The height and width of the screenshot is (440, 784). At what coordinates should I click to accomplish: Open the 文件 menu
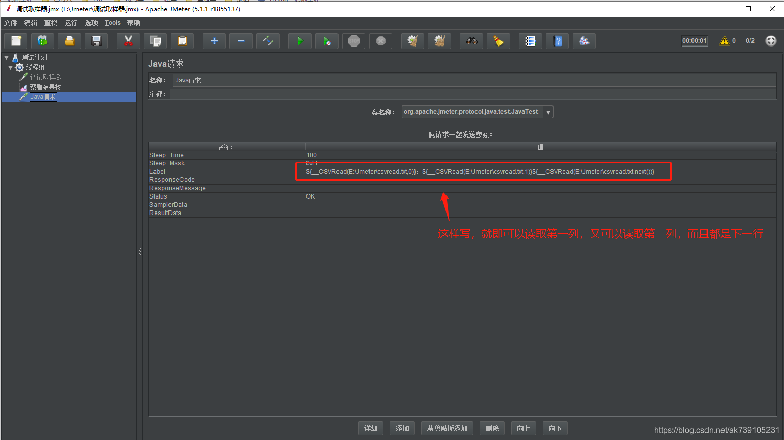pos(10,23)
